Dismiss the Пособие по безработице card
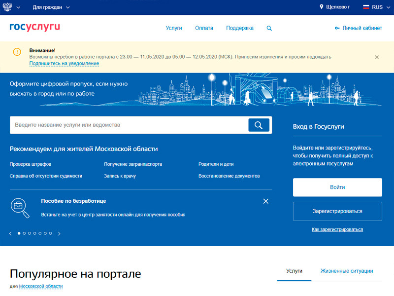This screenshot has width=394, height=296. 266,201
